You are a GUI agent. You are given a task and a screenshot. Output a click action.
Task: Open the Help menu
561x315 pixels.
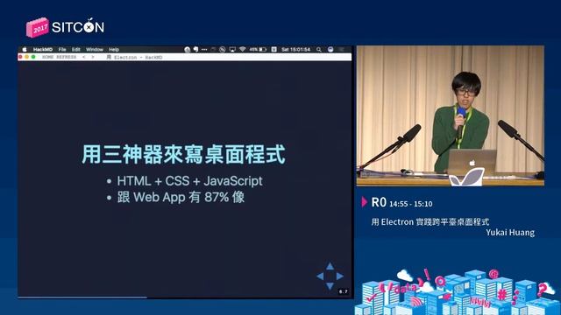[114, 49]
